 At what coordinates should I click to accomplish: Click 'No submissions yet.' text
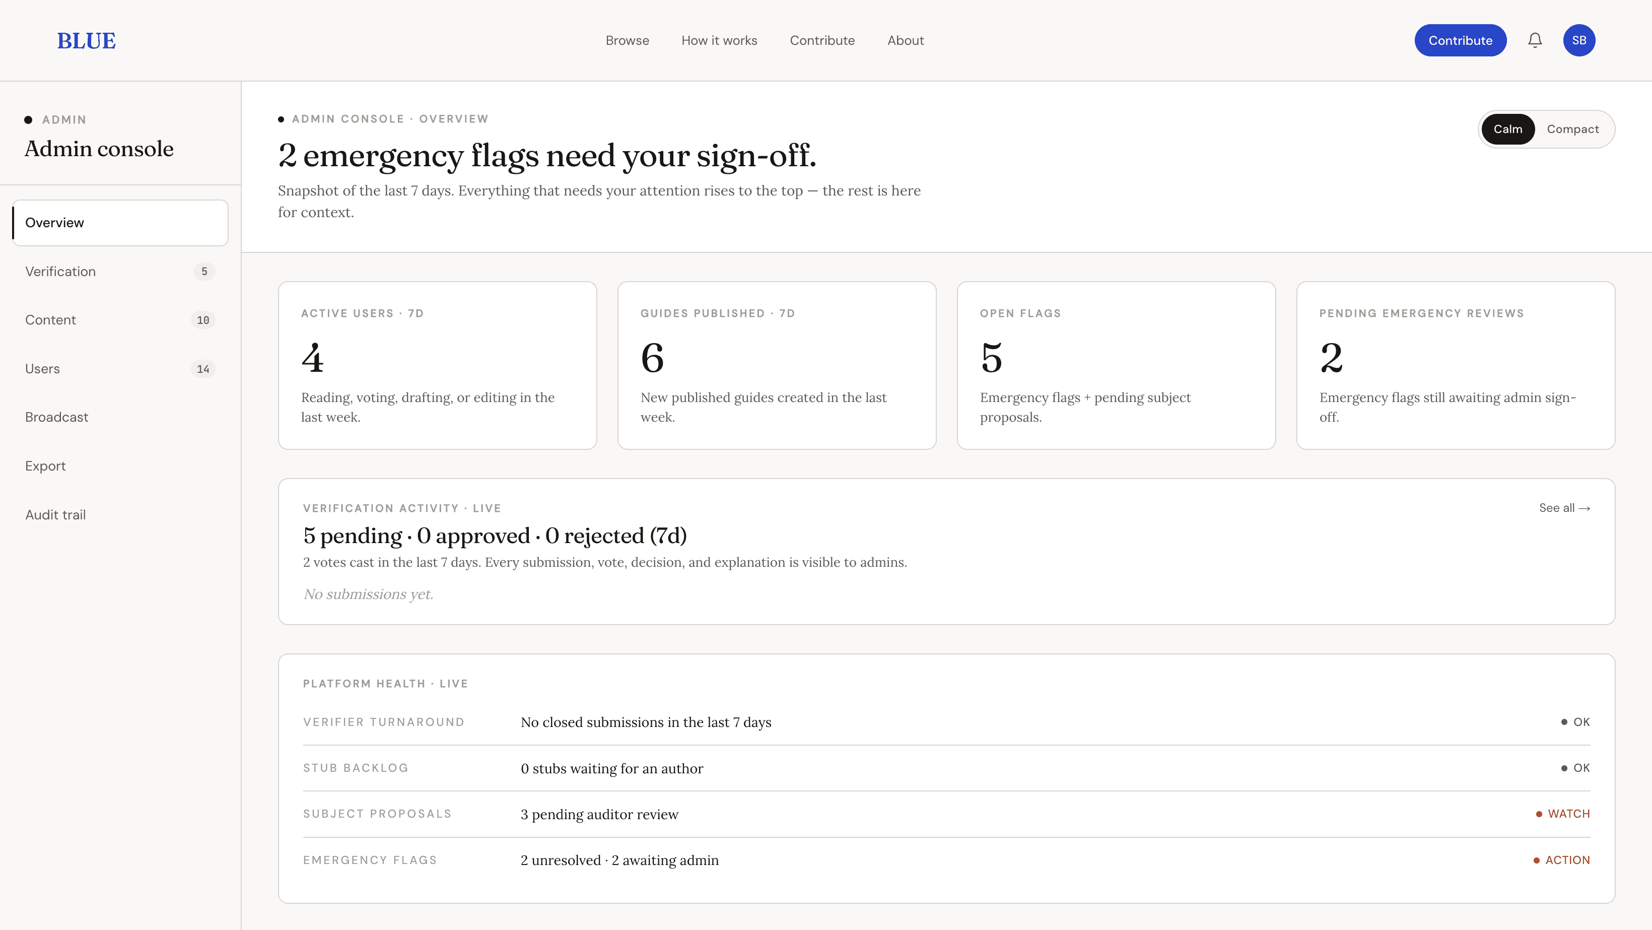pyautogui.click(x=368, y=594)
